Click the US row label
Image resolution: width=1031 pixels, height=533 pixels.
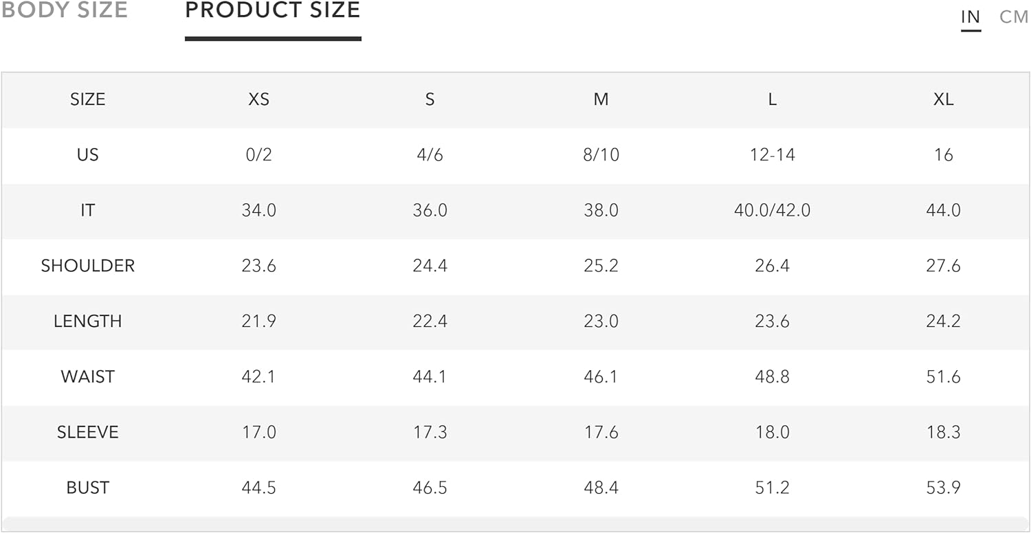pos(87,155)
